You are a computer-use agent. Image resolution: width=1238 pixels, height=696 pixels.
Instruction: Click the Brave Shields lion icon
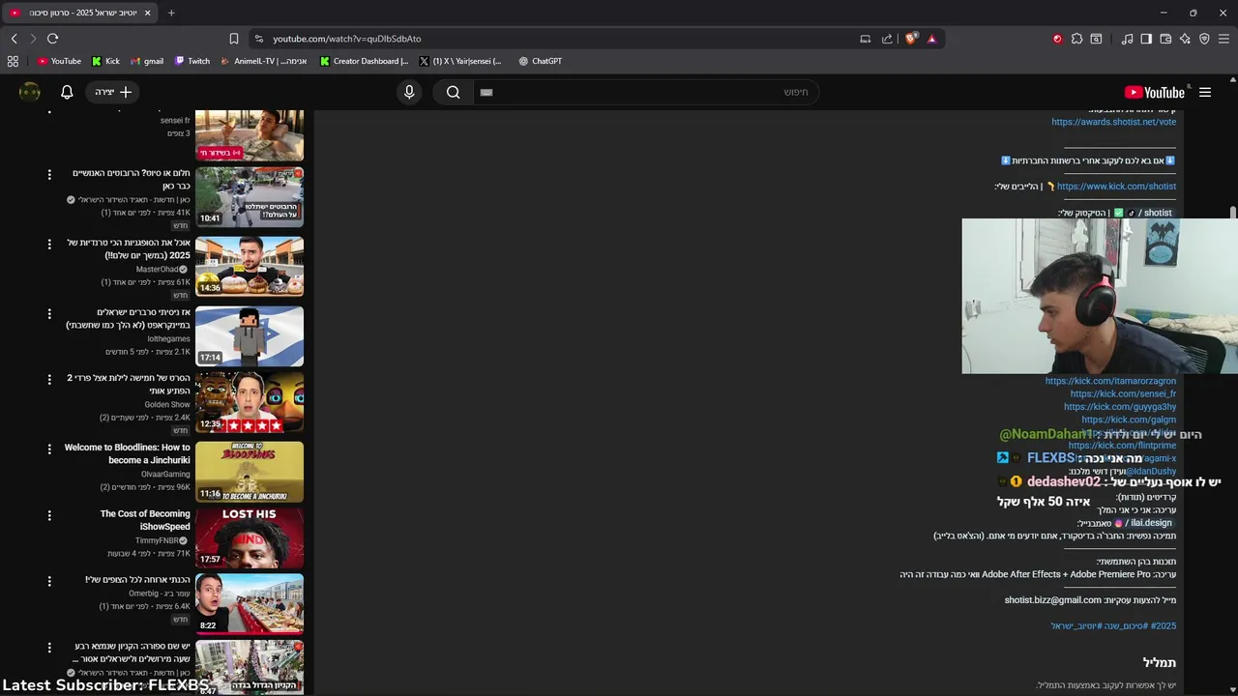tap(911, 39)
